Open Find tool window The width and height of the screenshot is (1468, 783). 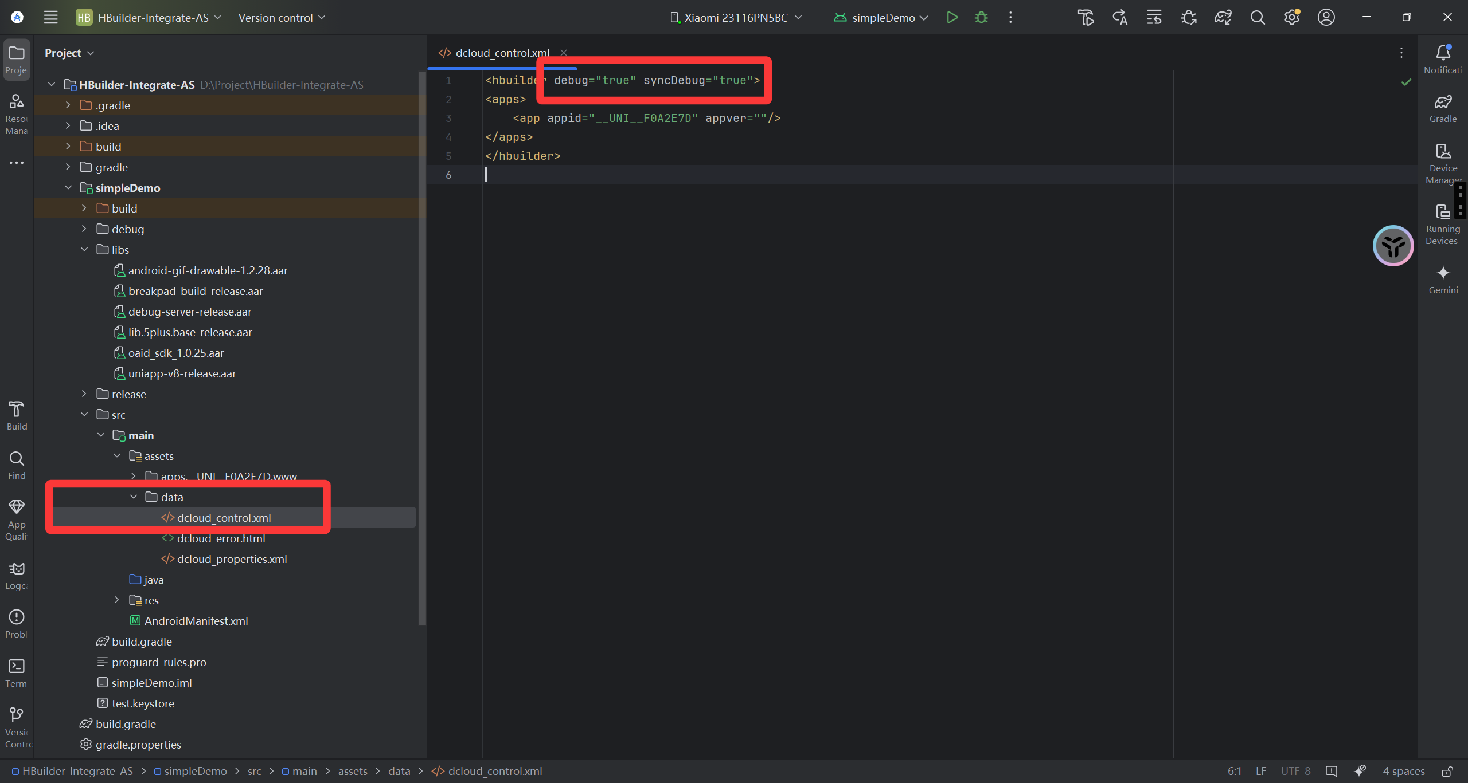tap(17, 465)
